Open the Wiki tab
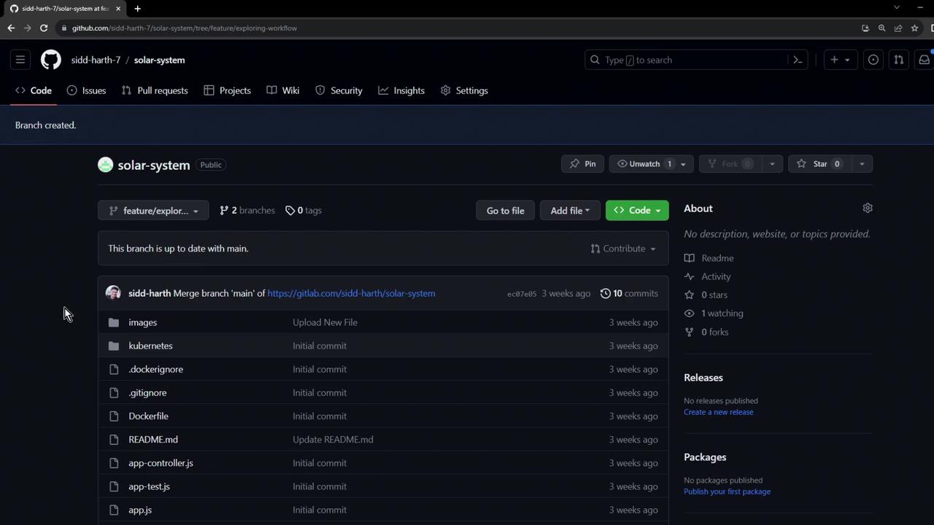This screenshot has height=525, width=934. pyautogui.click(x=283, y=90)
